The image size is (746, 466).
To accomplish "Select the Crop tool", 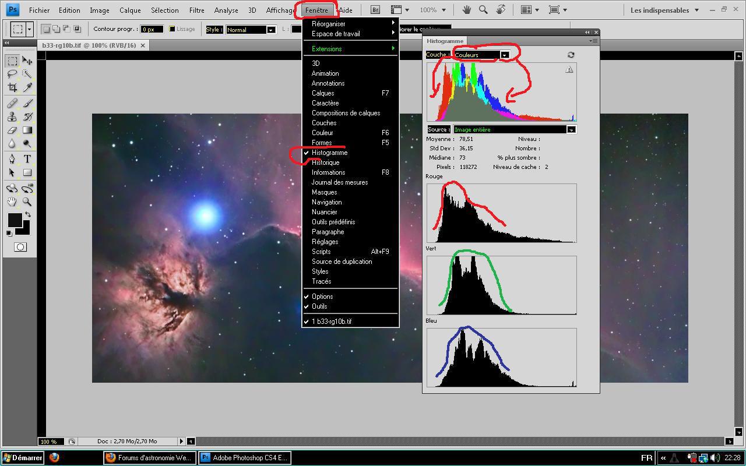I will pos(12,87).
